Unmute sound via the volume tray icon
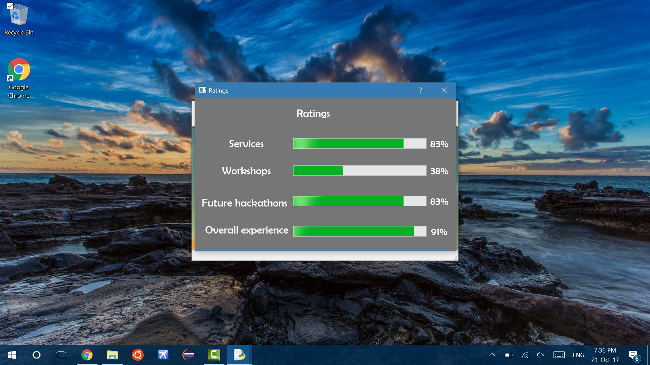The width and height of the screenshot is (650, 365). pyautogui.click(x=541, y=355)
